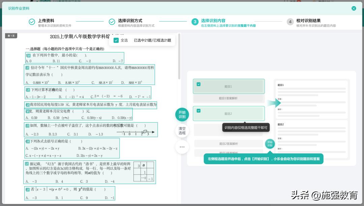Open the three-dots more options button
The height and width of the screenshot is (206, 364).
click(182, 147)
